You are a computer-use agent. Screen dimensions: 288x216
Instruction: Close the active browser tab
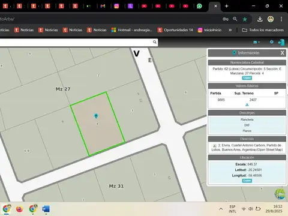(x=215, y=6)
